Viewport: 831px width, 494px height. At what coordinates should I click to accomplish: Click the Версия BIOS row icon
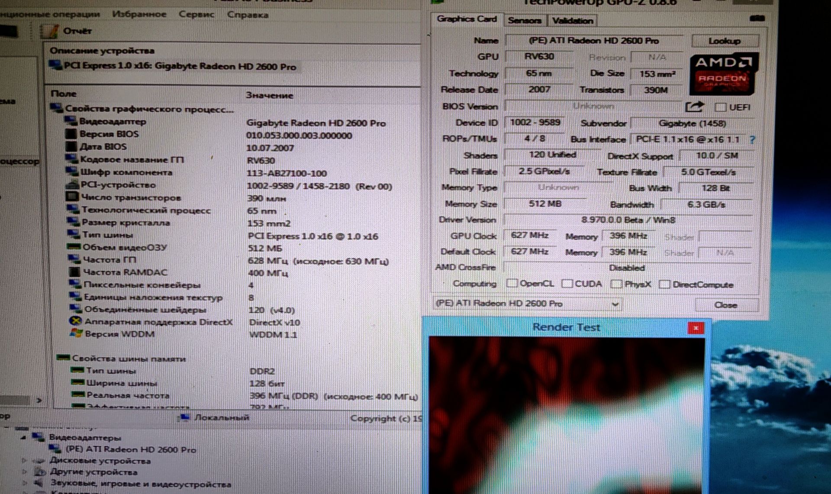click(71, 133)
